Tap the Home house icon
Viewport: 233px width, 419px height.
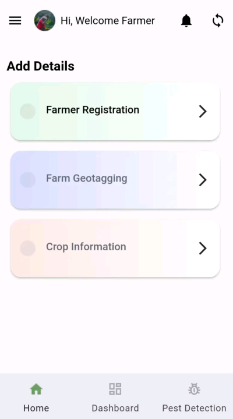[x=36, y=389]
